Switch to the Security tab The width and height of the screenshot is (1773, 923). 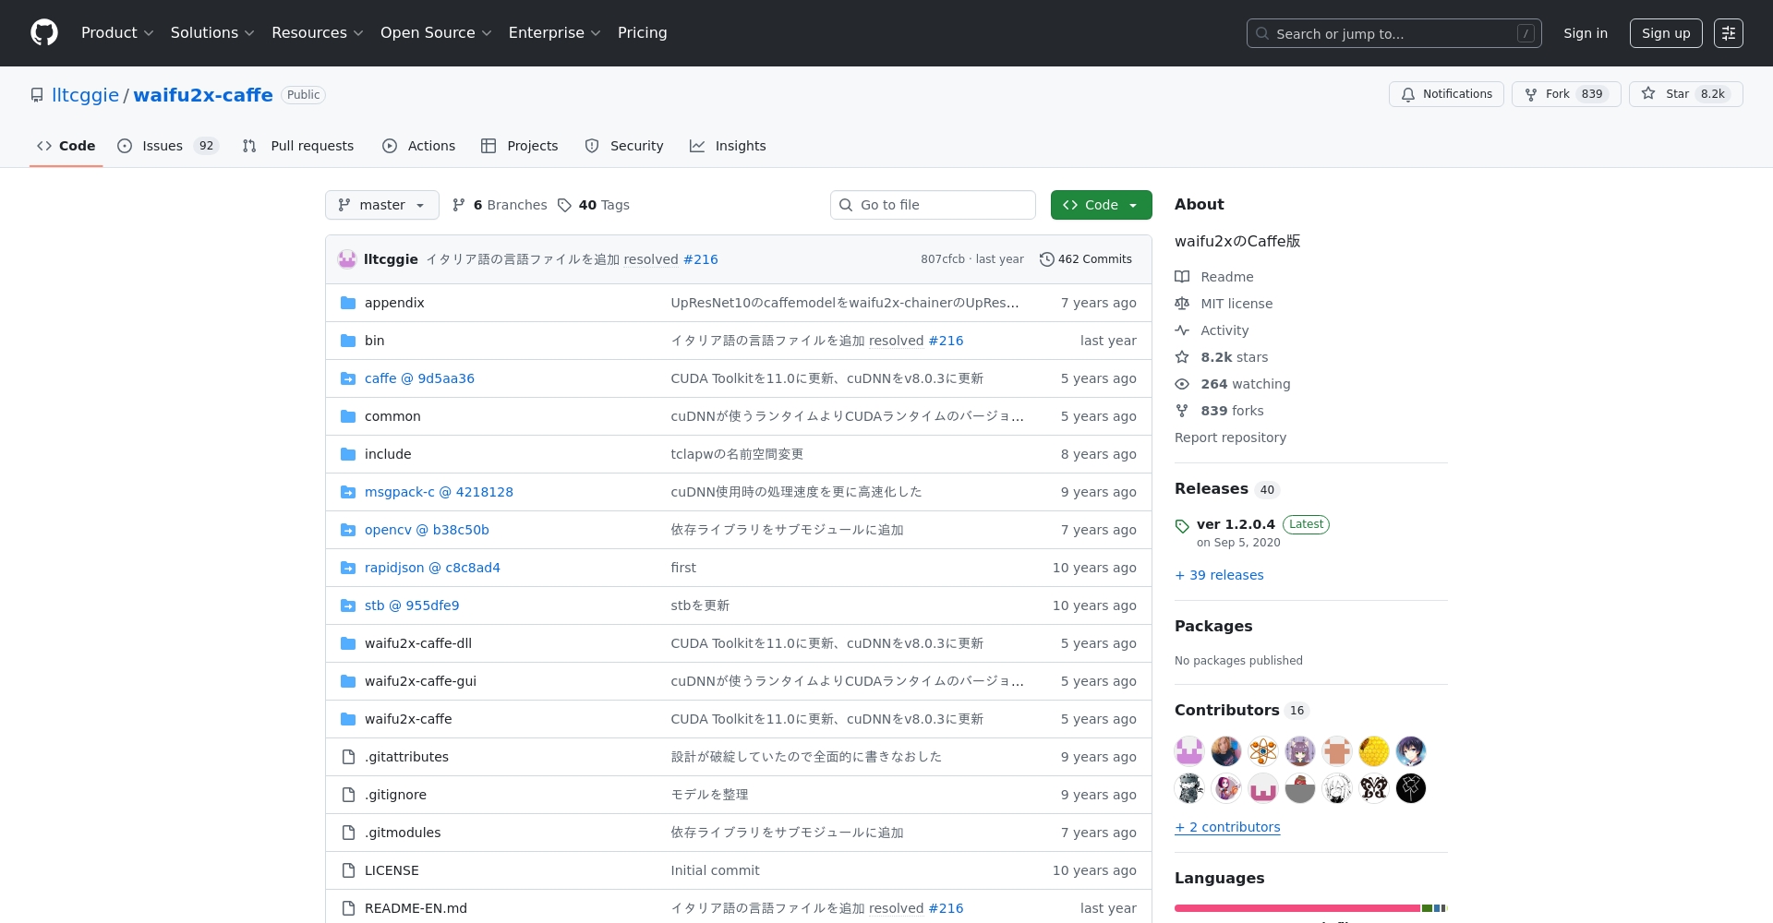coord(624,146)
